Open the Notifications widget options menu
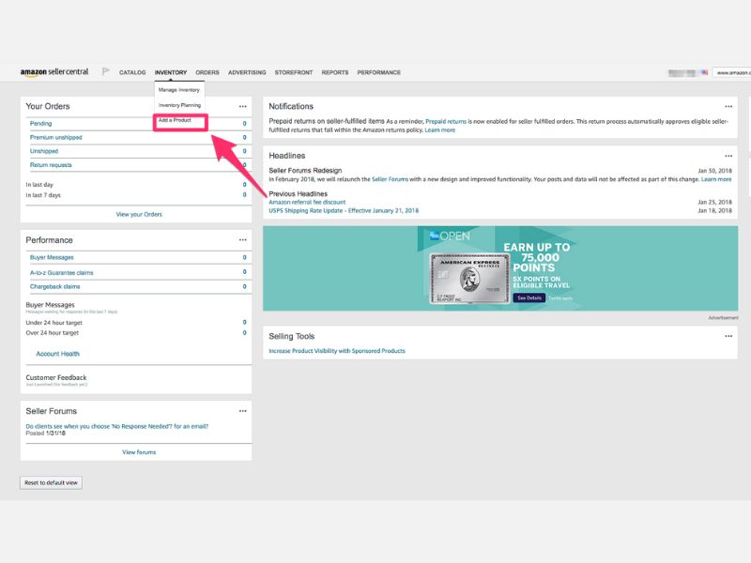This screenshot has height=563, width=751. click(728, 106)
